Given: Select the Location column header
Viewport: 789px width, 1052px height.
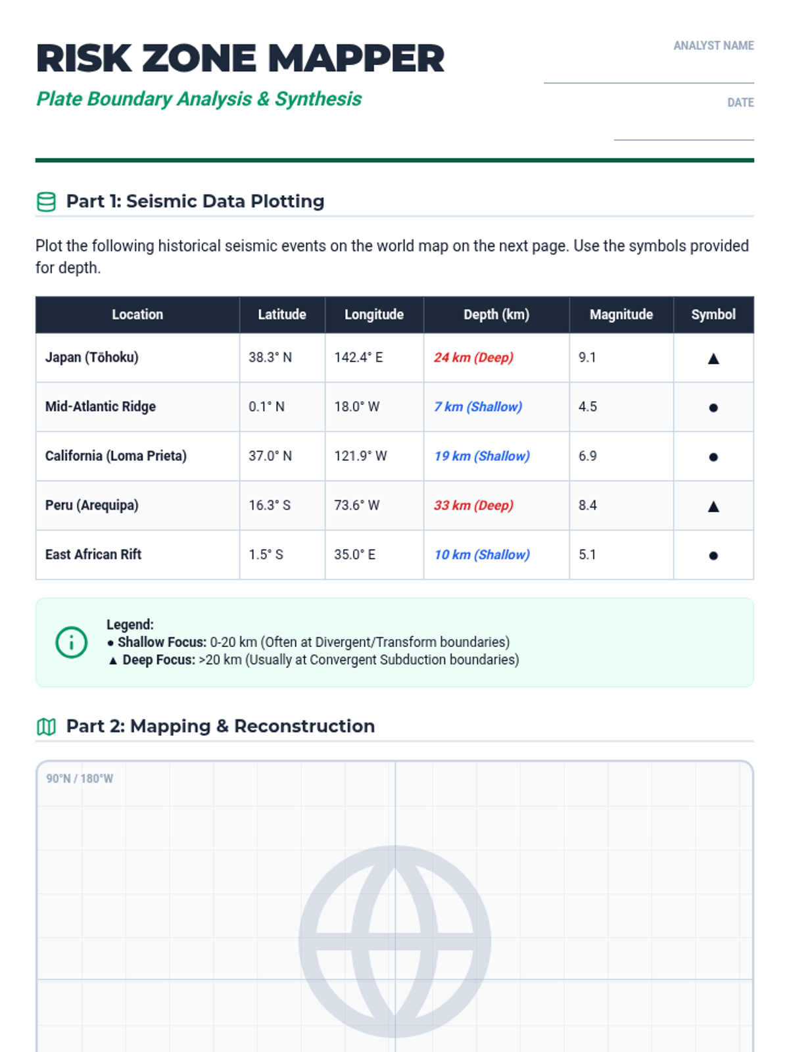Looking at the screenshot, I should point(137,314).
